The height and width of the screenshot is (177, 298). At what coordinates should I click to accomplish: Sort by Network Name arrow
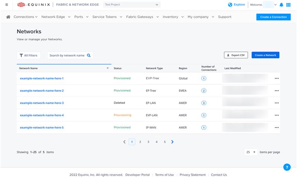click(x=108, y=68)
